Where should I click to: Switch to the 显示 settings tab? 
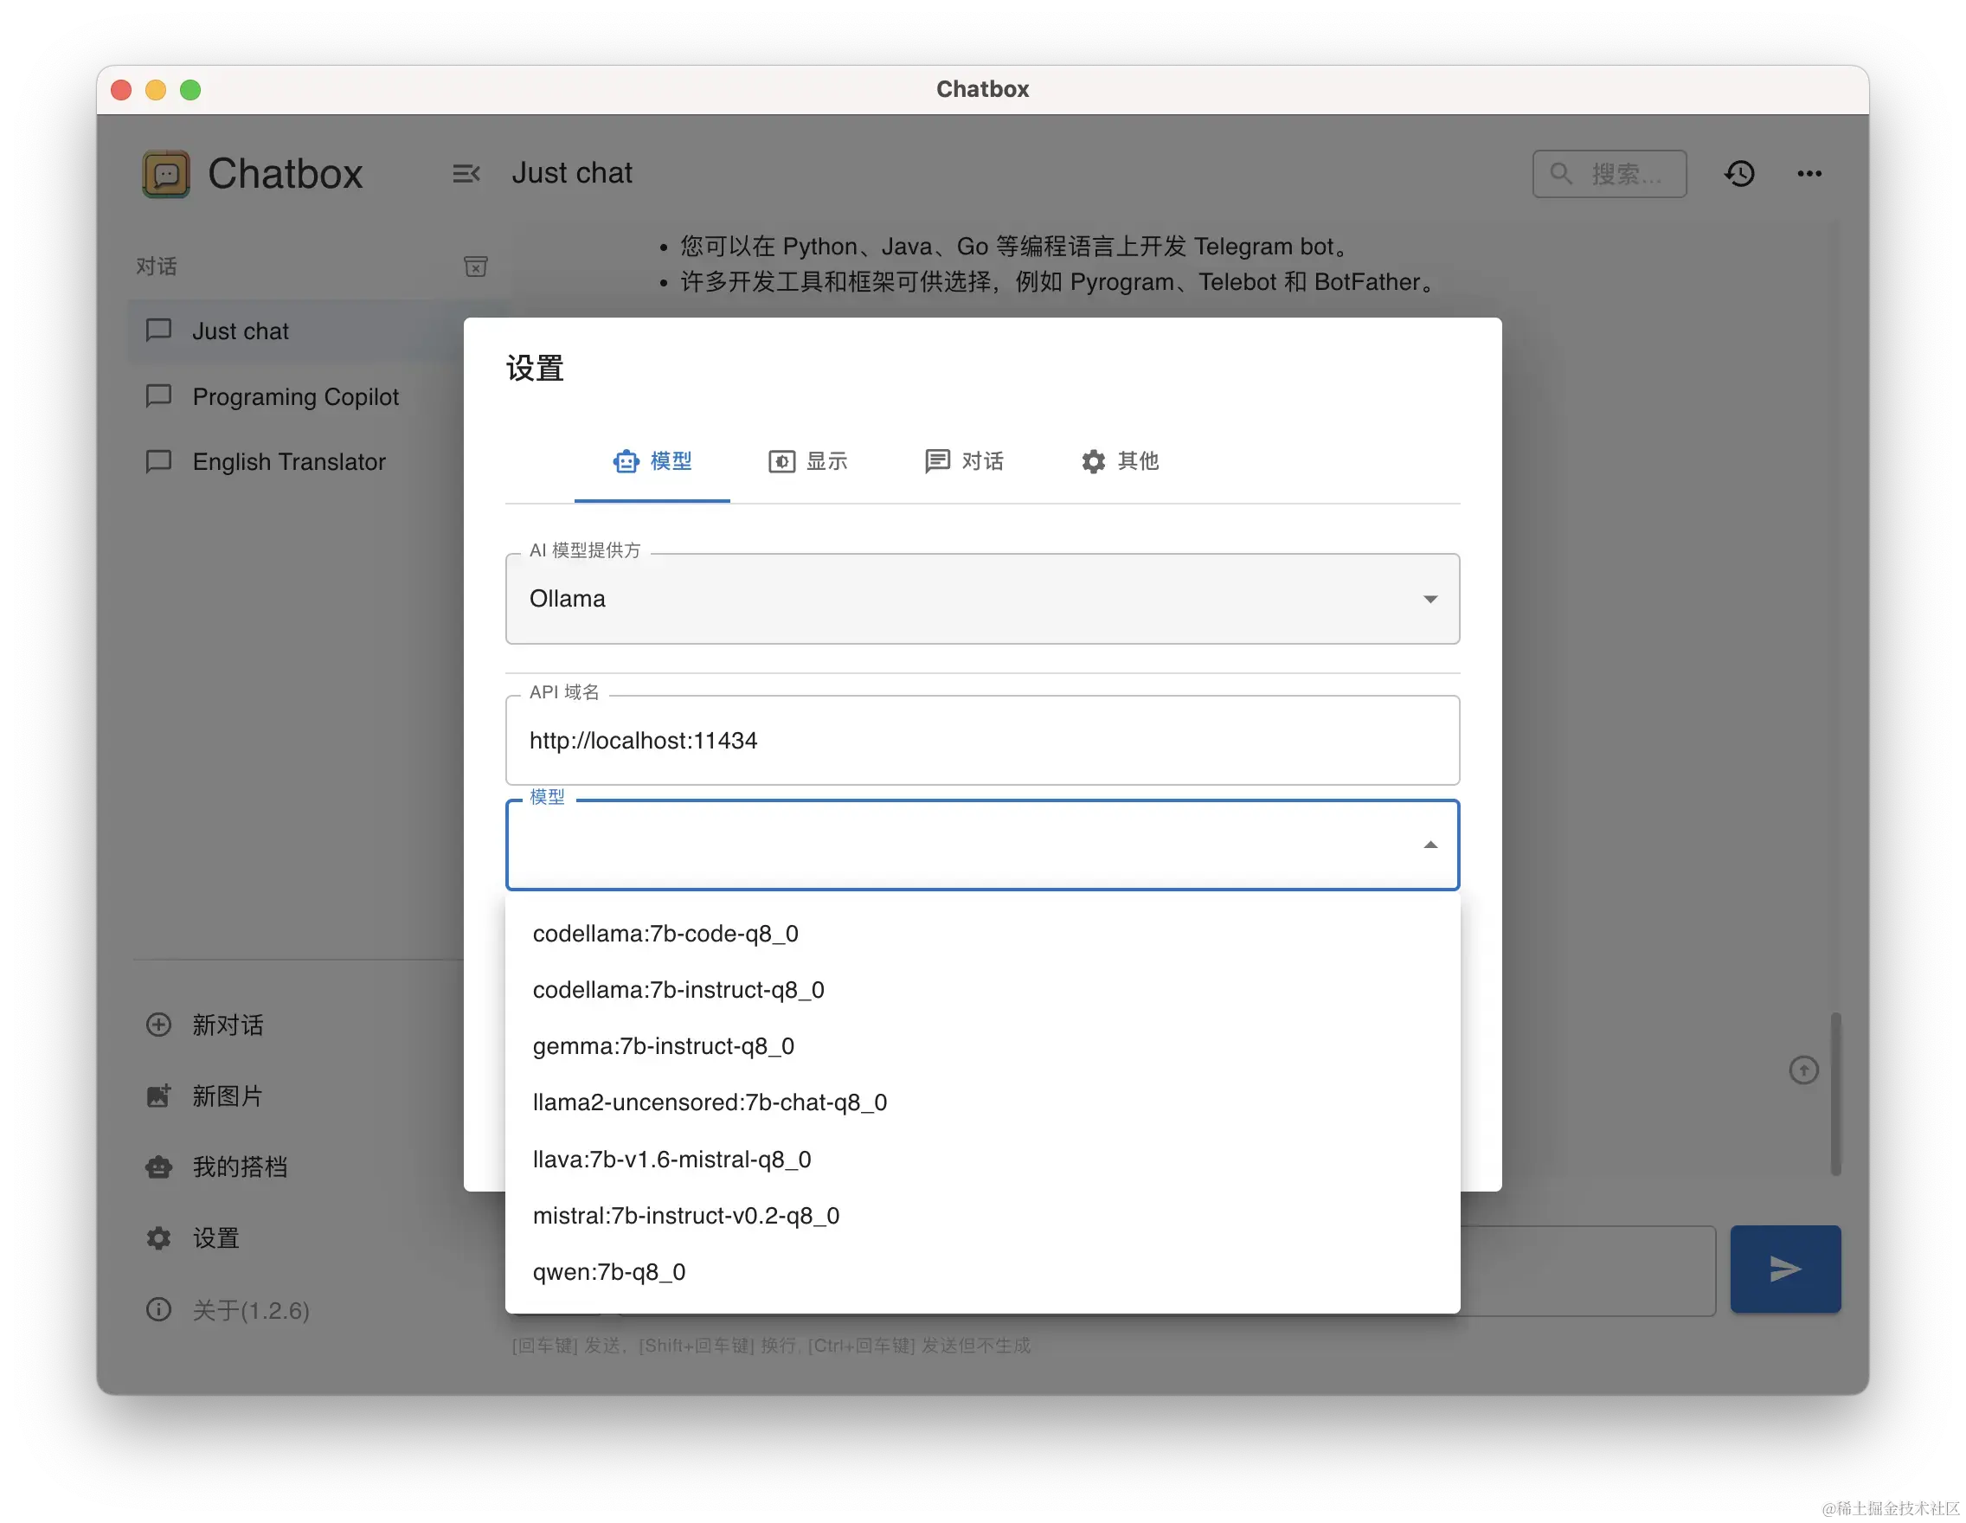pyautogui.click(x=807, y=462)
